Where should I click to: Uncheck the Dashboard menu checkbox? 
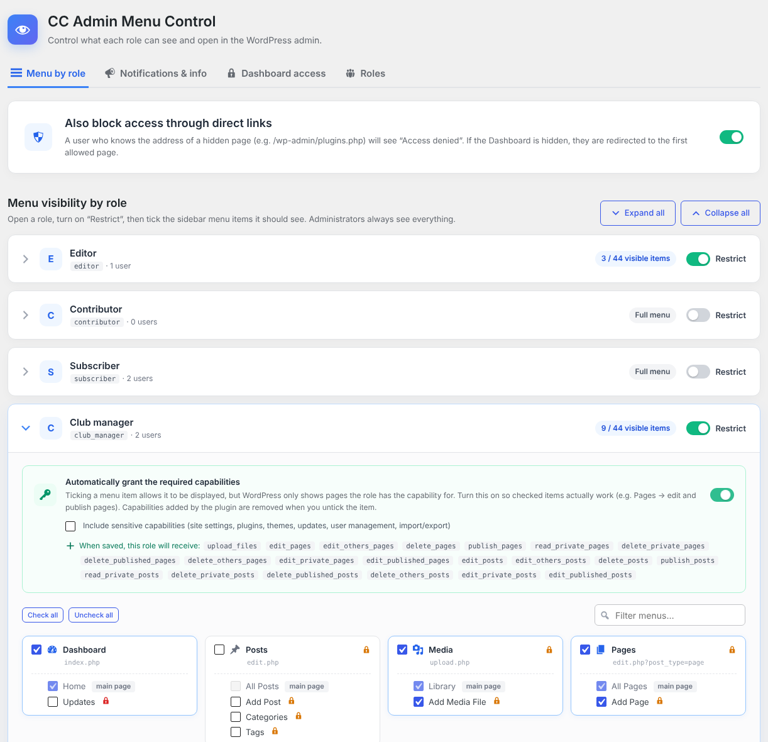point(36,650)
